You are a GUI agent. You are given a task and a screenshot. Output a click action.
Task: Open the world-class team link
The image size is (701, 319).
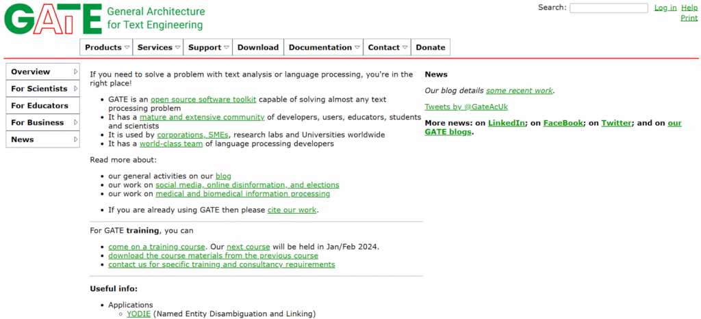click(x=171, y=143)
